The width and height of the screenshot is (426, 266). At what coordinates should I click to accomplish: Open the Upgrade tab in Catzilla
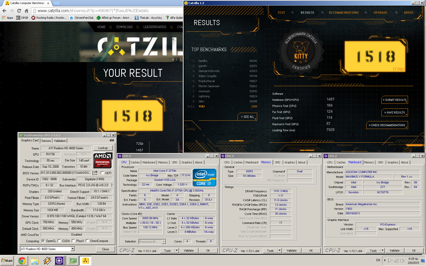pos(381,13)
